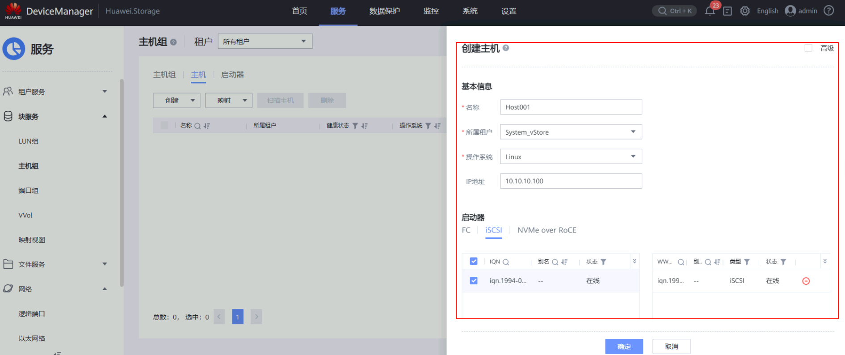Open the task list icon beside bell

[727, 11]
